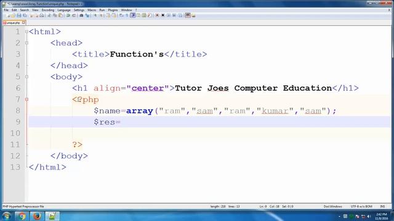Open the Edit menu

(x=14, y=10)
